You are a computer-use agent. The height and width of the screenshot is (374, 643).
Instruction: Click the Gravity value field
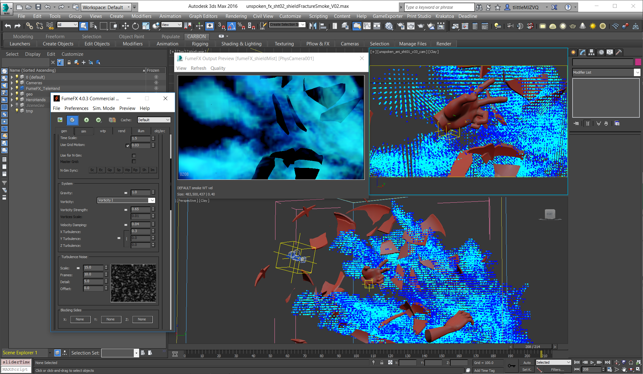[141, 192]
